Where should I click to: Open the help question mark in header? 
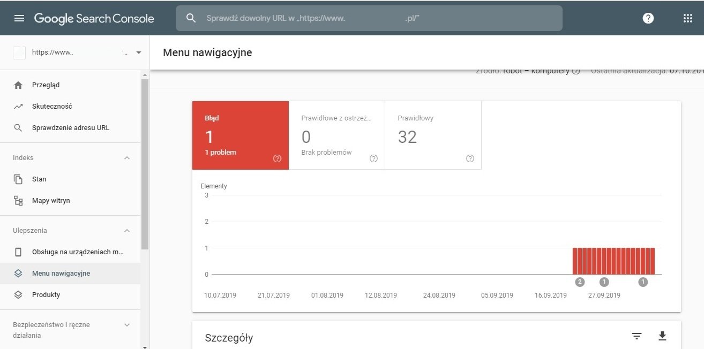tap(648, 18)
